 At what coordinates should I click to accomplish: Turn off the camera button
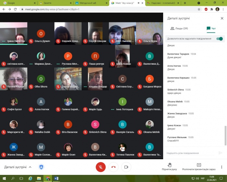(126, 167)
